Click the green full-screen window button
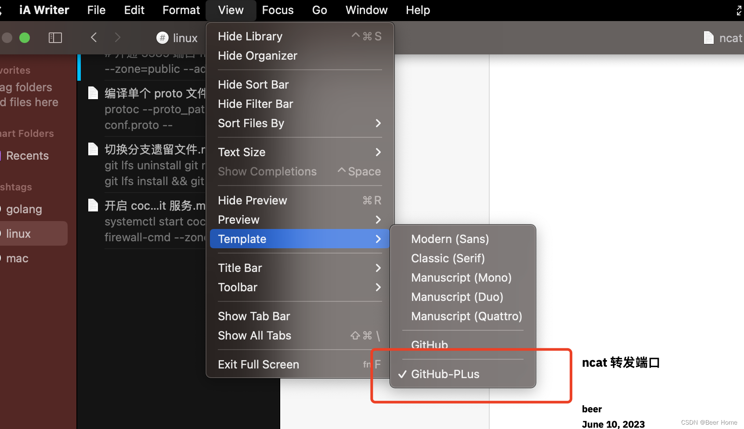 pyautogui.click(x=25, y=38)
